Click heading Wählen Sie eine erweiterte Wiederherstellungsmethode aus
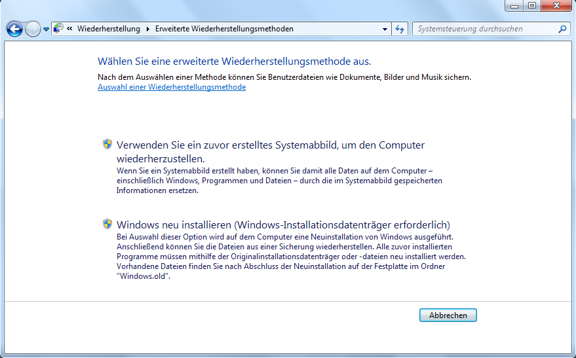The image size is (576, 358). pyautogui.click(x=235, y=62)
